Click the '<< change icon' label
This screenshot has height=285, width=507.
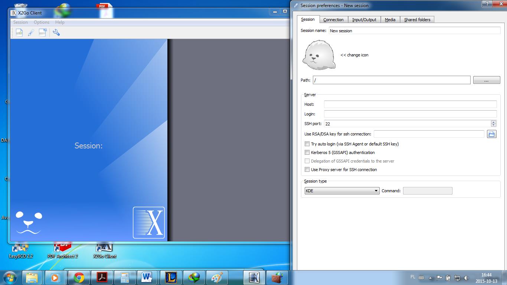point(354,55)
